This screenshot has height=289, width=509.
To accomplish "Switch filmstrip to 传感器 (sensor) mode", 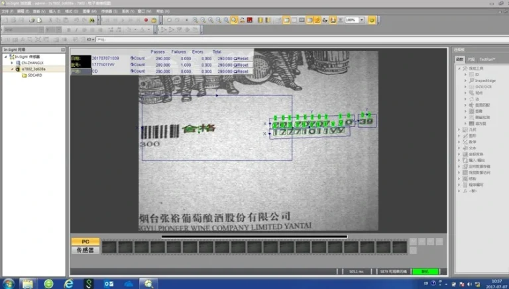I will coord(85,250).
